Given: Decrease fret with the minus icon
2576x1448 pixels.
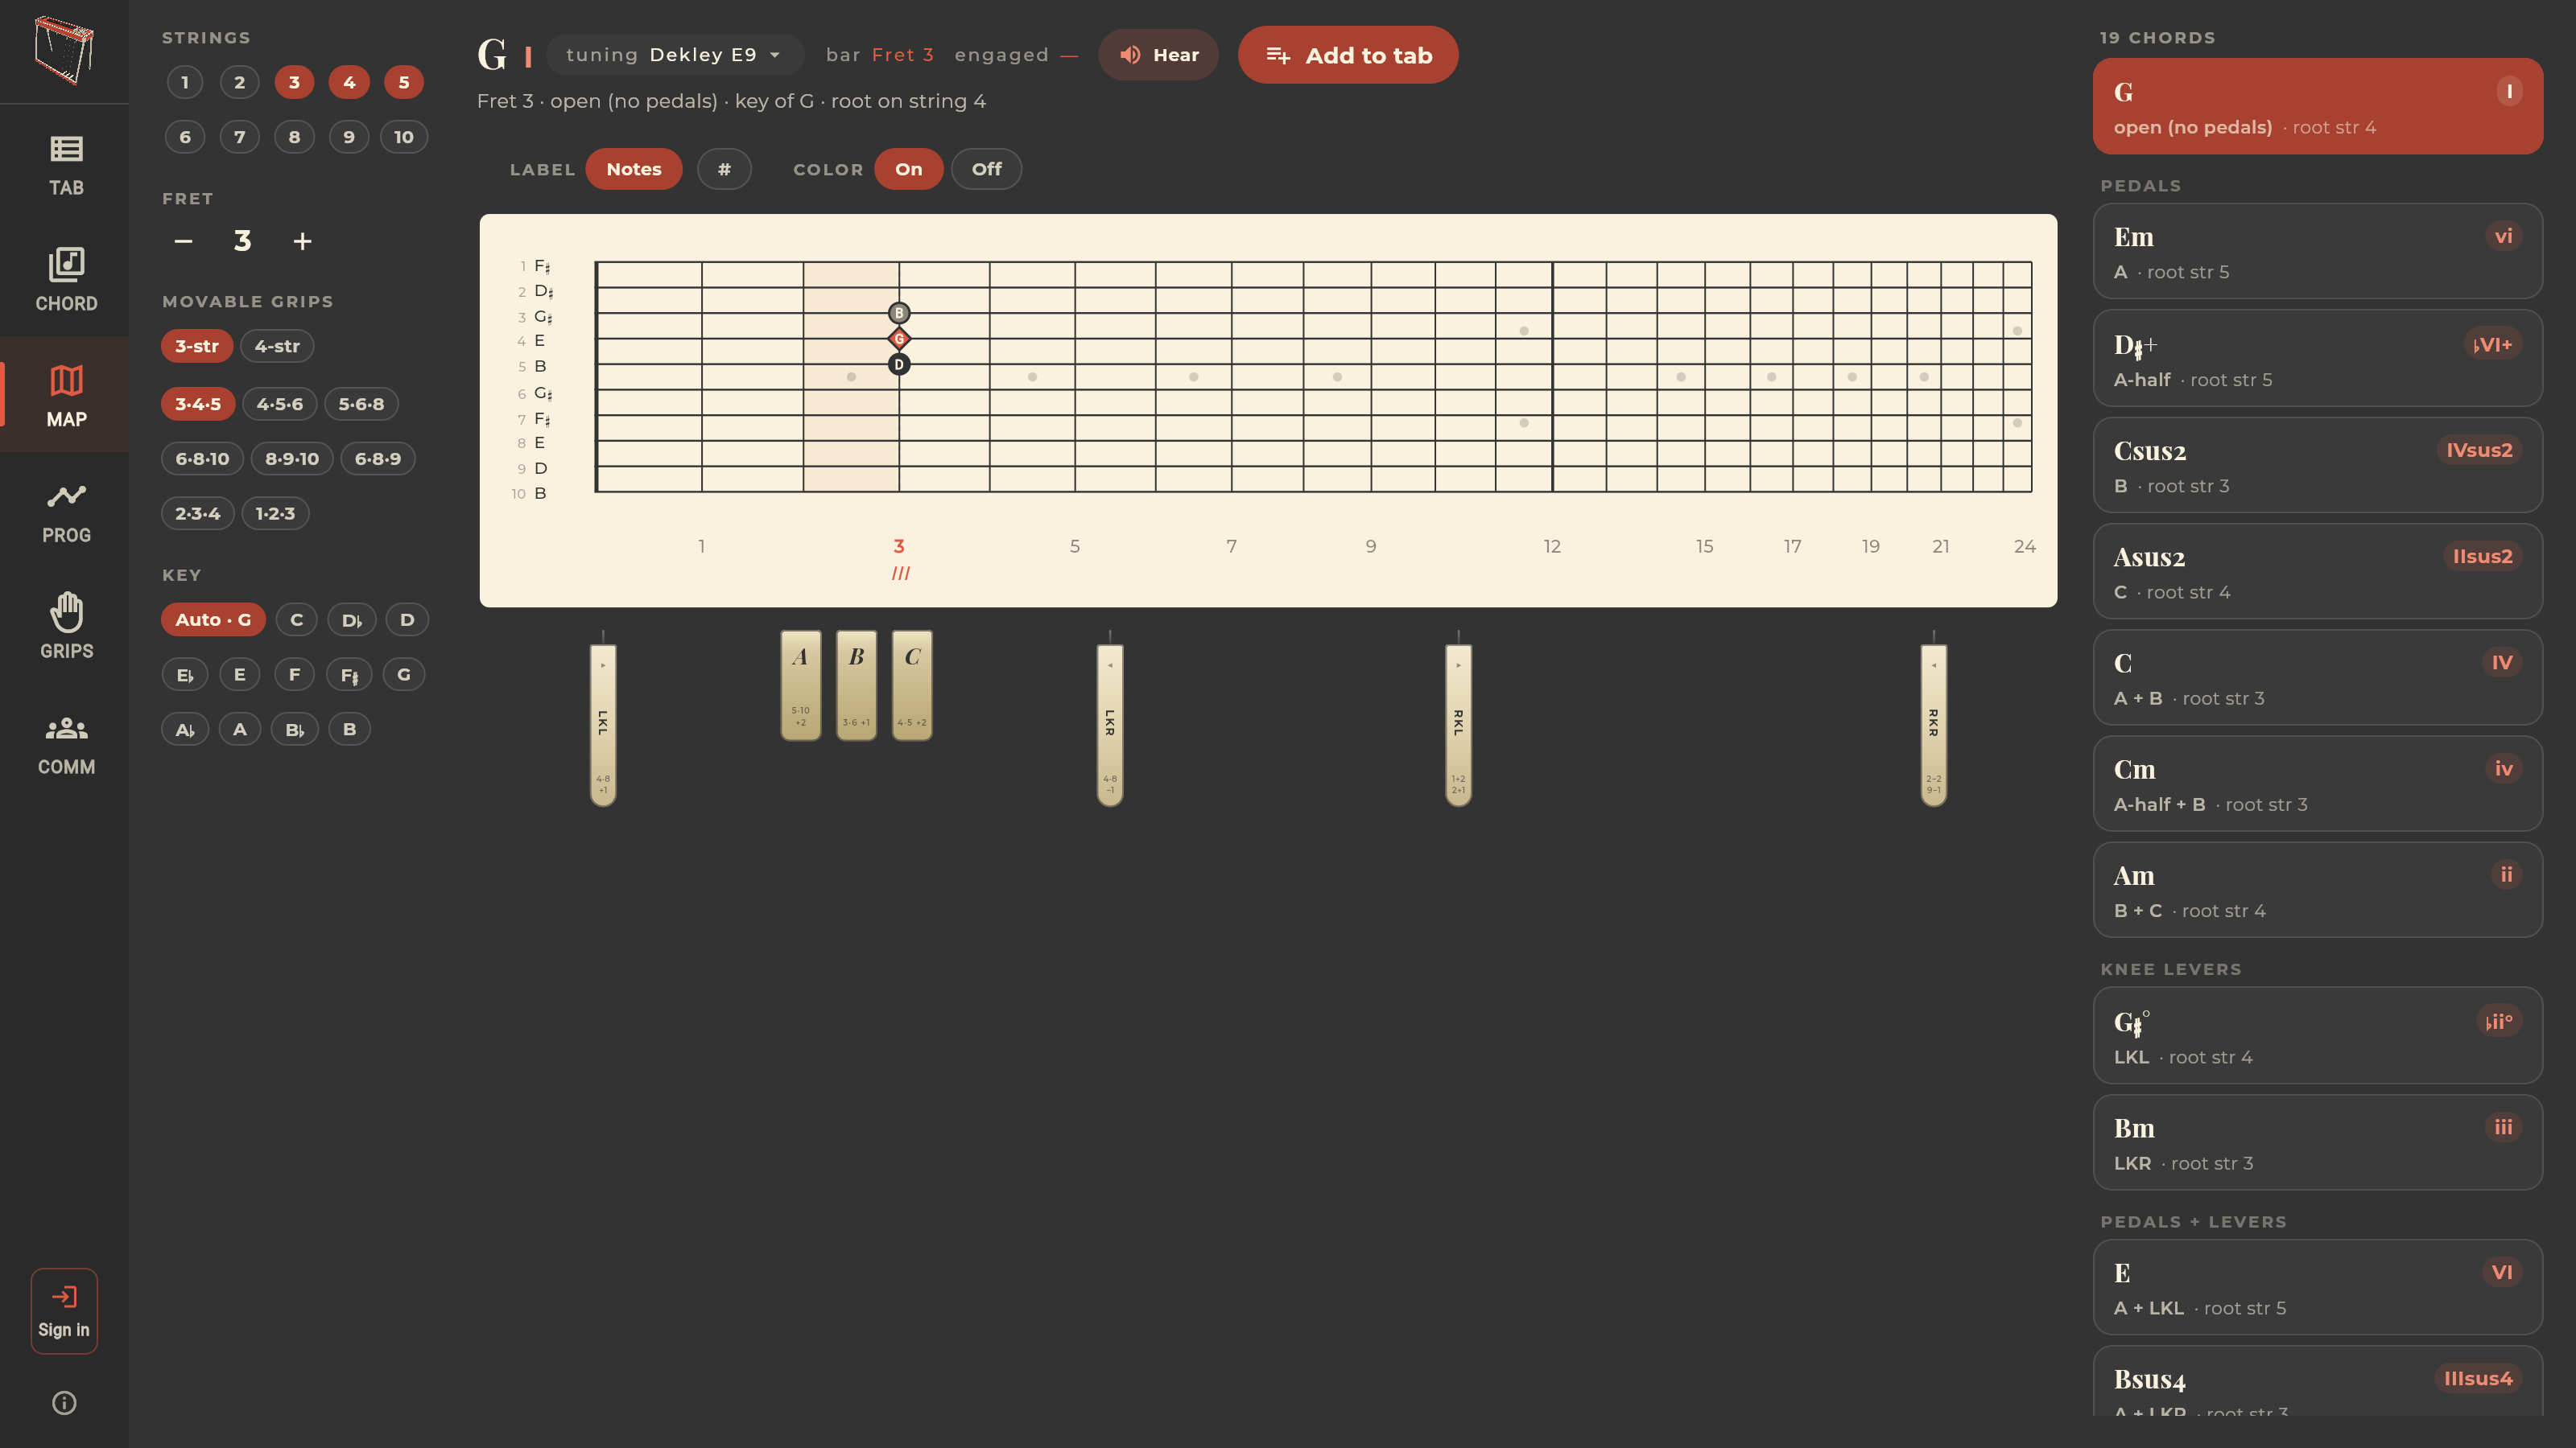Looking at the screenshot, I should click(183, 241).
